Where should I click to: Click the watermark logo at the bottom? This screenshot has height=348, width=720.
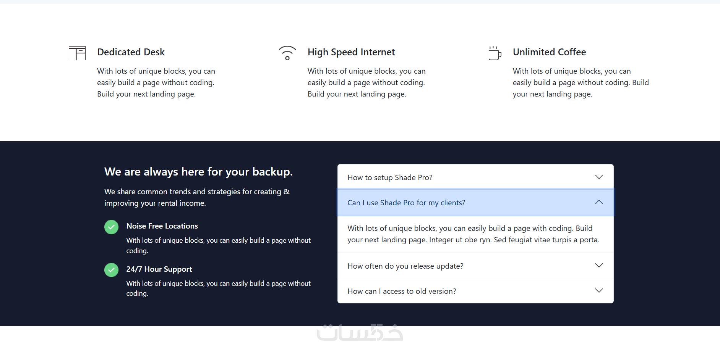click(360, 333)
